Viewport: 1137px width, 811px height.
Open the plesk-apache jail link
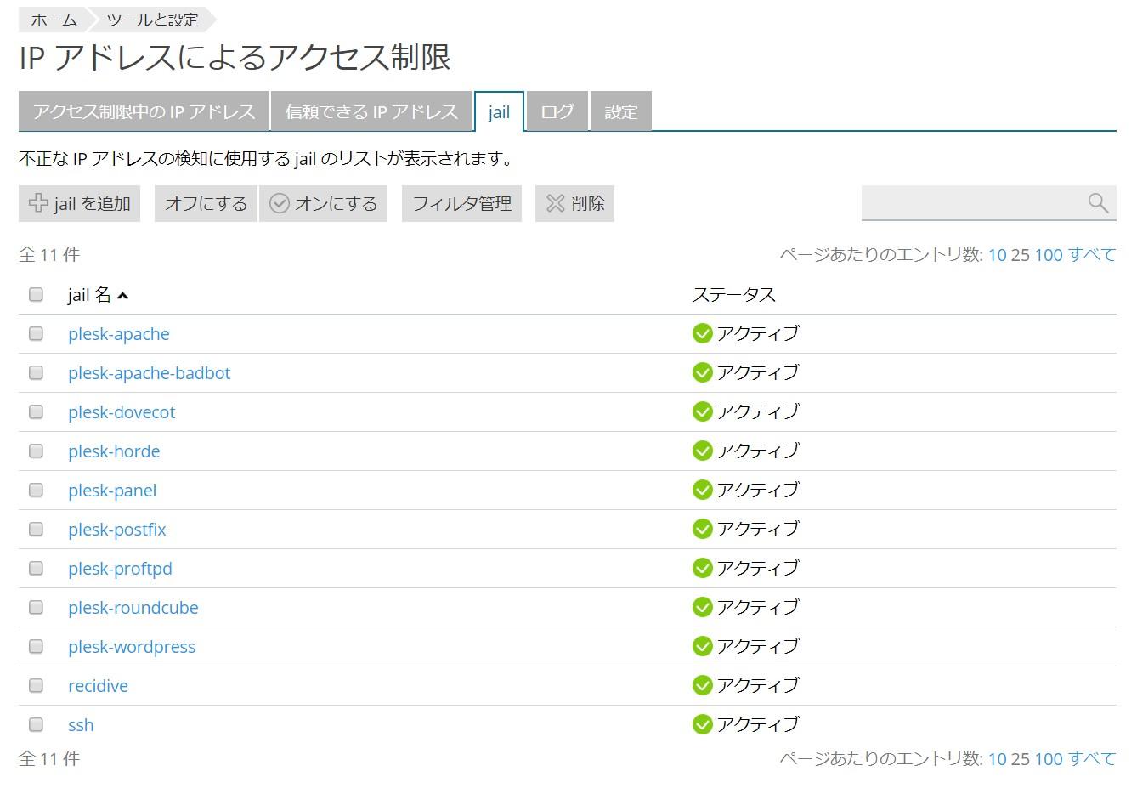(119, 334)
